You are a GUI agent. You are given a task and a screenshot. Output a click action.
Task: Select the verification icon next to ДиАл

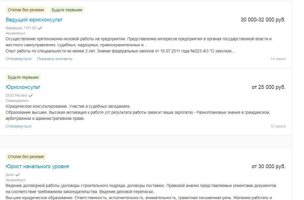click(x=17, y=174)
